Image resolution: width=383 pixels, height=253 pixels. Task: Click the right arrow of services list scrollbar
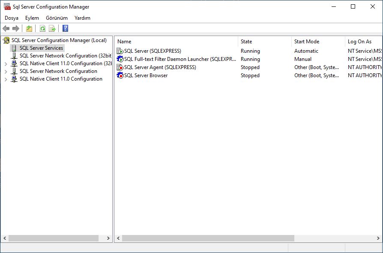378,238
